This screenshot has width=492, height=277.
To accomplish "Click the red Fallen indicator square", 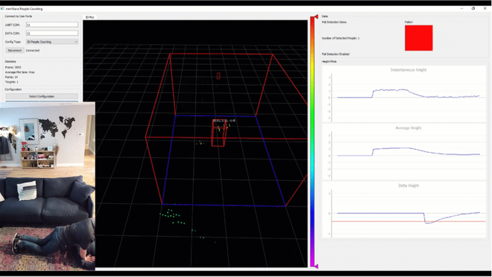I will (418, 38).
